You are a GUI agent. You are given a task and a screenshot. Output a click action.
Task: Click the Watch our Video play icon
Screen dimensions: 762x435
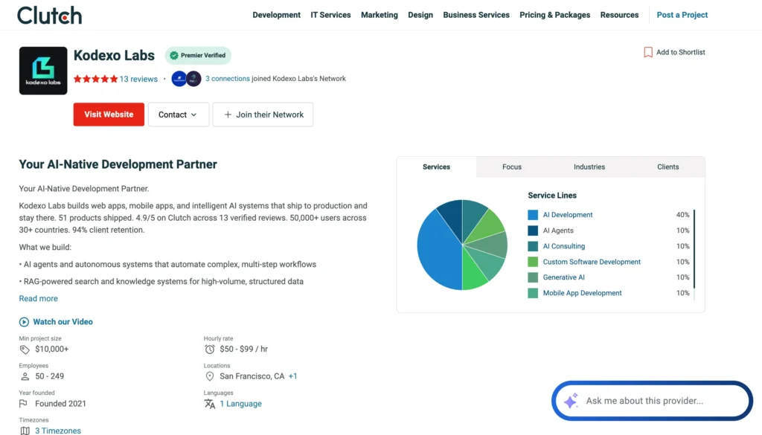click(25, 321)
